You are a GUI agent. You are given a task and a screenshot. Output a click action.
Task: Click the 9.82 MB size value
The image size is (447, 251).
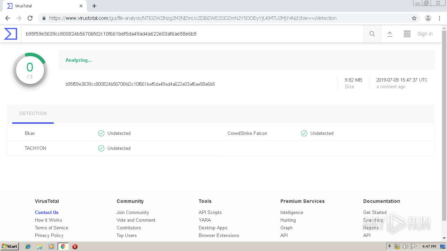pos(353,80)
